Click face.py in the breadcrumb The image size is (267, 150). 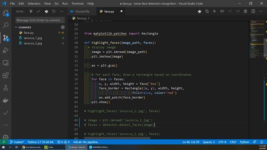(82, 18)
